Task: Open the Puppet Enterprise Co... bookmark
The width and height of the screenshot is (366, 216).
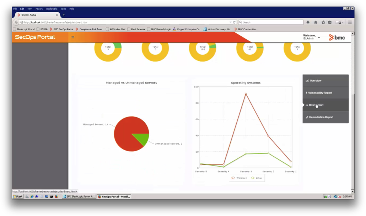Action: tap(187, 29)
